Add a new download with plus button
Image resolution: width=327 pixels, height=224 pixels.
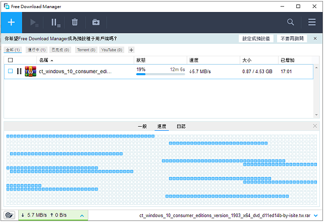point(11,22)
